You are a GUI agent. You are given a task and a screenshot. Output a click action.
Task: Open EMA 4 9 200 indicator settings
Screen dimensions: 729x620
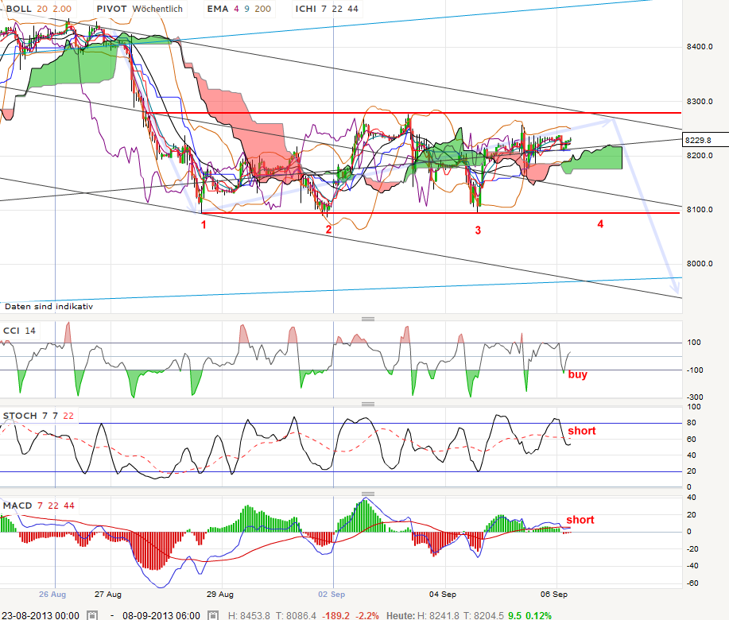pyautogui.click(x=239, y=9)
